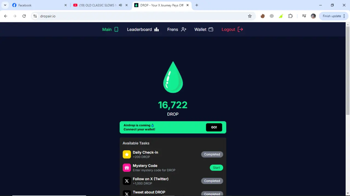
Task: Click the page vertical scrollbar
Action: (x=348, y=71)
